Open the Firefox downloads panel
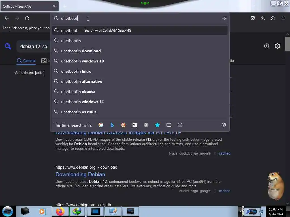 tap(263, 18)
